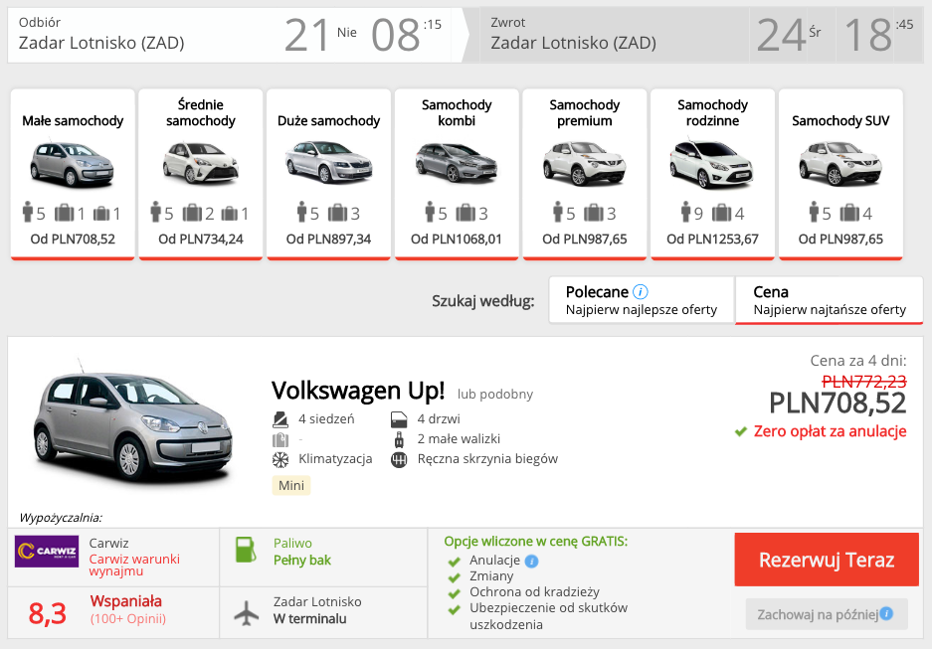Click the Mini category tag

[291, 486]
